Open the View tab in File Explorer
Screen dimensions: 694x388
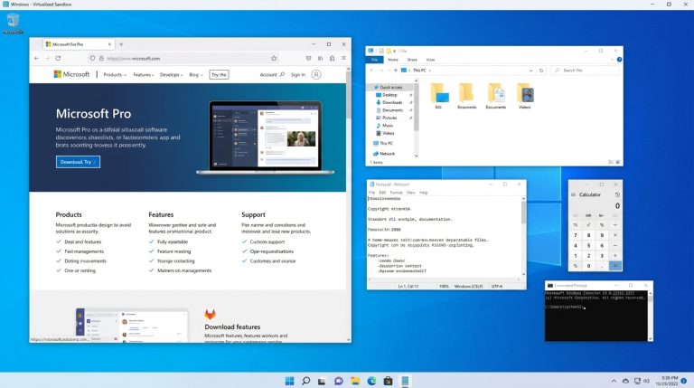(430, 60)
